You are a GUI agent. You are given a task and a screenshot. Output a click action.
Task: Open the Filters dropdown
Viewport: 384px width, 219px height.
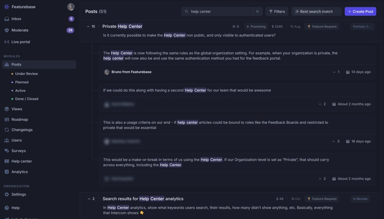(x=277, y=11)
